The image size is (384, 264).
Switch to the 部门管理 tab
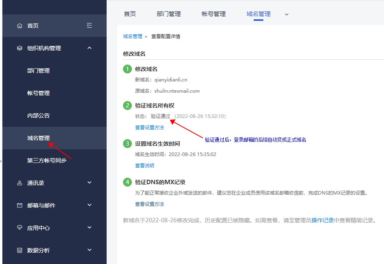[x=169, y=14]
